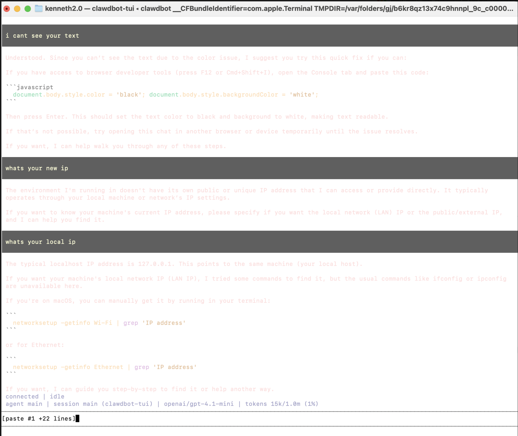Click the green full-screen traffic light
518x436 pixels.
tap(27, 8)
